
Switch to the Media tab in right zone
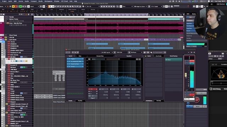(x=194, y=14)
